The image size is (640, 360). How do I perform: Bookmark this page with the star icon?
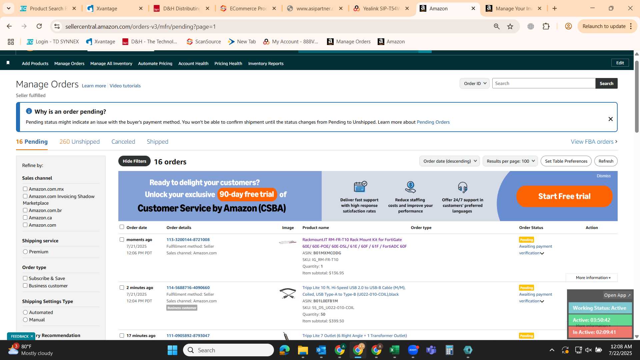coord(510,26)
